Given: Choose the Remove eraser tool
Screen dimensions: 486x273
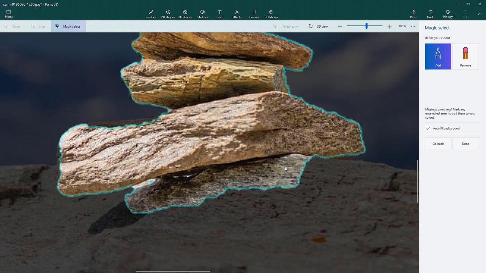Looking at the screenshot, I should [x=465, y=56].
